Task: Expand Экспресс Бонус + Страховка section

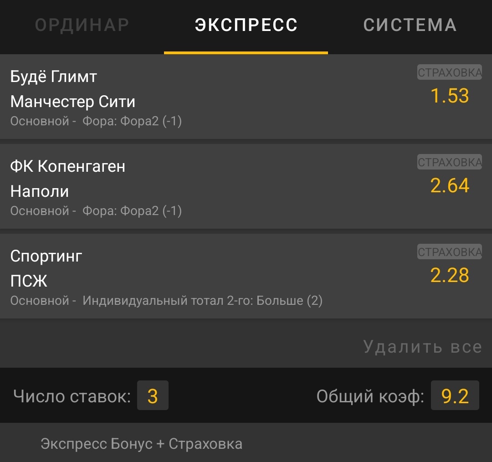Action: pyautogui.click(x=141, y=444)
